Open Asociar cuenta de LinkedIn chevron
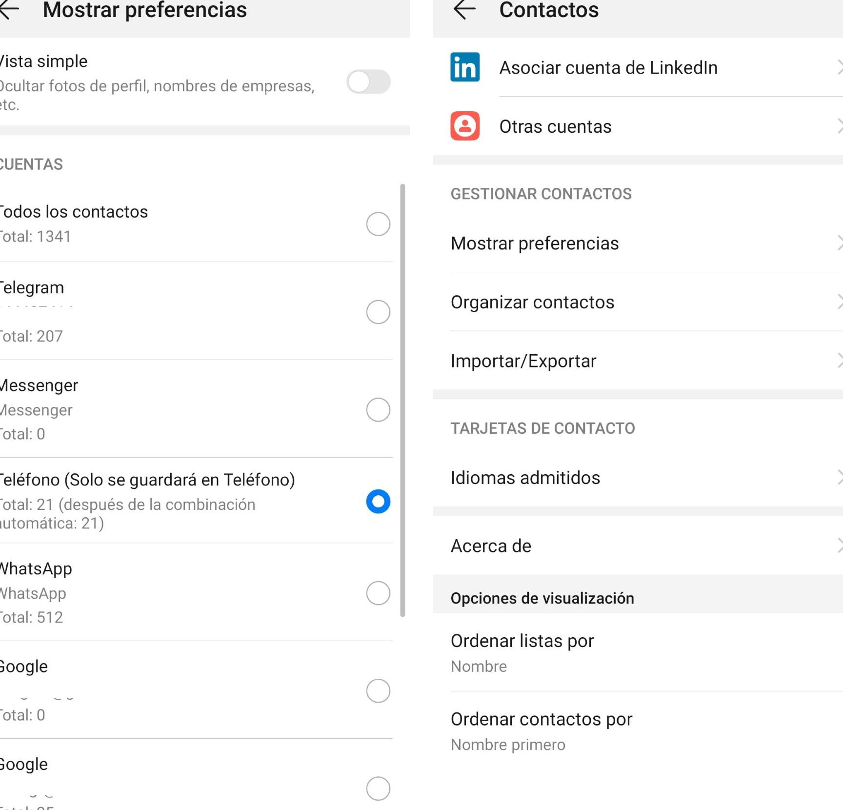The width and height of the screenshot is (843, 810). pos(839,67)
